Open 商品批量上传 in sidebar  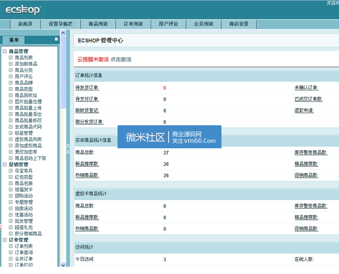tap(28, 108)
